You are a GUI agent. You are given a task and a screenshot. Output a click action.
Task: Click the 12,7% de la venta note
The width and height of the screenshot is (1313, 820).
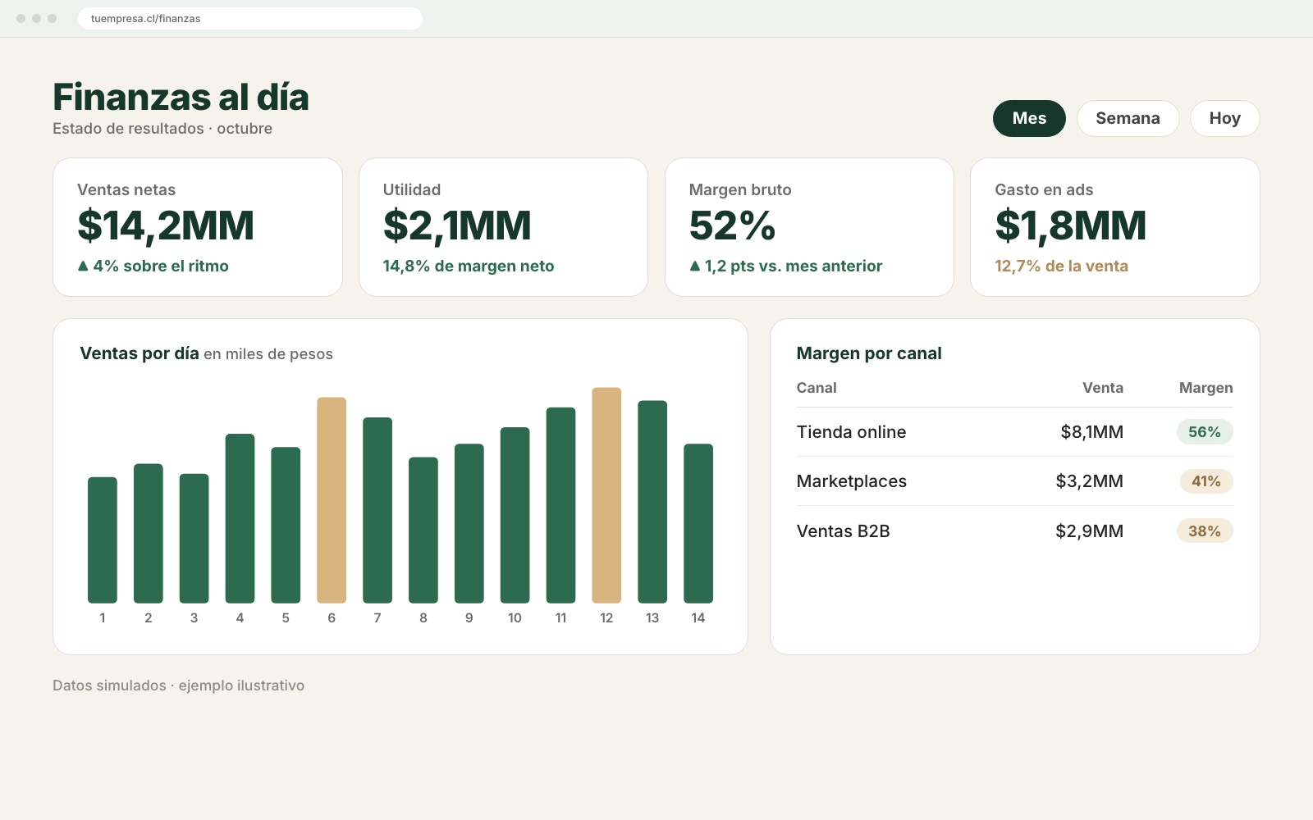click(1061, 266)
